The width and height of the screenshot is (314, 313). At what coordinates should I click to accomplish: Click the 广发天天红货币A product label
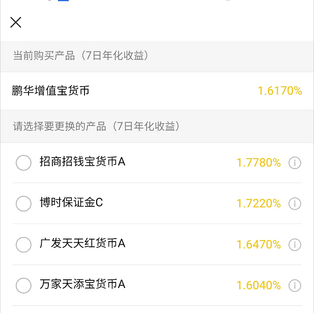(82, 244)
